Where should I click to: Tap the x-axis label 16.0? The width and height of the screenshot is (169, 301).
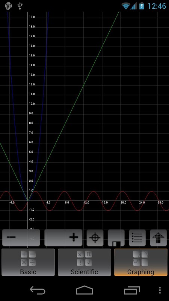tap(105, 202)
